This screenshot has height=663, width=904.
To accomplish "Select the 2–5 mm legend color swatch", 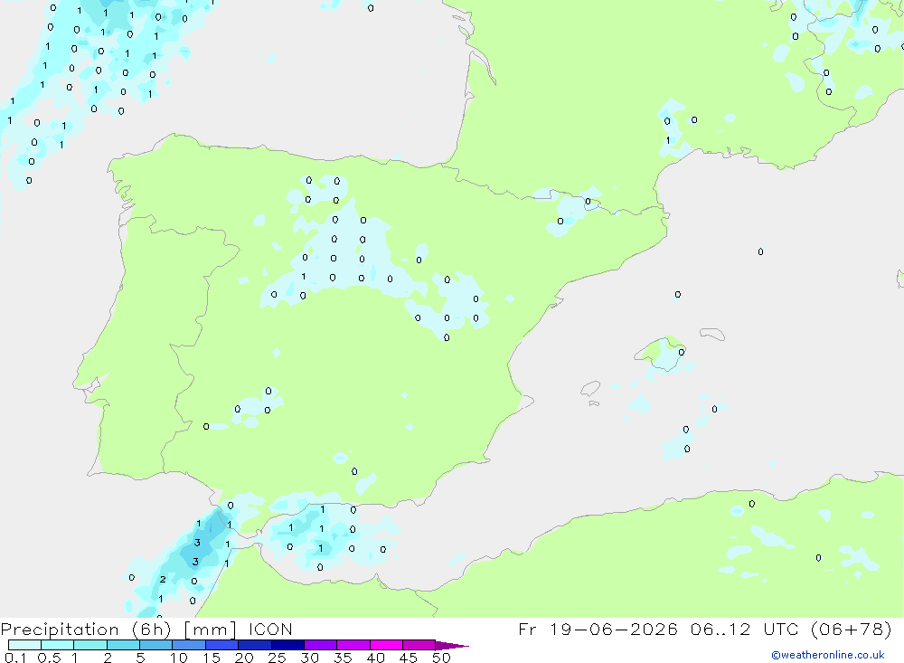I will [x=123, y=645].
